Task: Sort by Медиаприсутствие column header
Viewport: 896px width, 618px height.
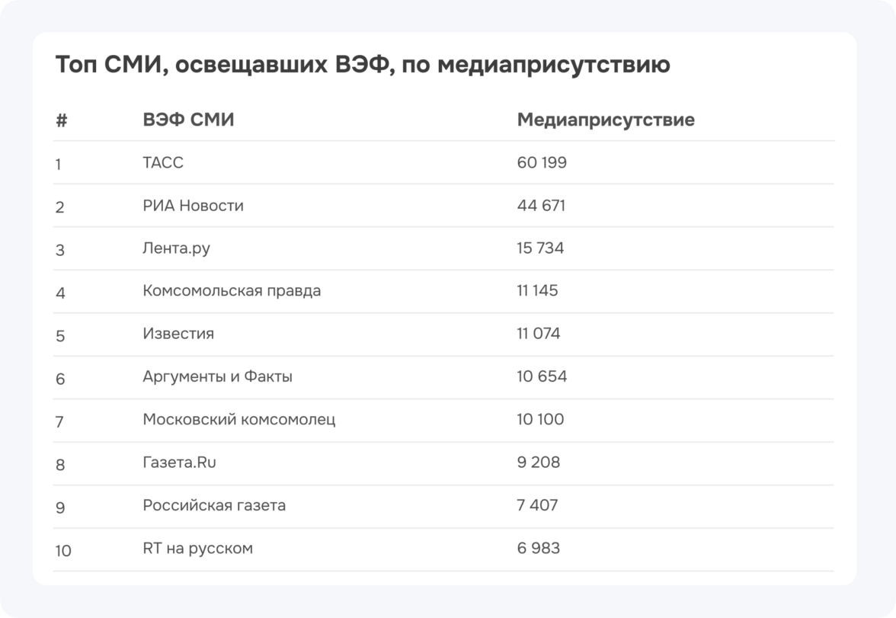Action: tap(606, 120)
